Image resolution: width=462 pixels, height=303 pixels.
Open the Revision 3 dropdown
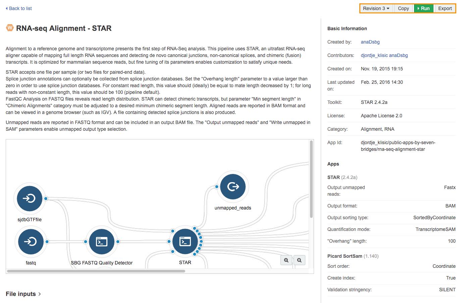(376, 8)
